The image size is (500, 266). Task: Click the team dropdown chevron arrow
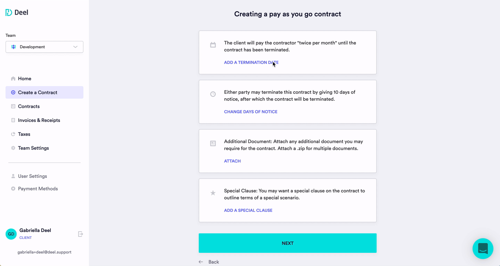pos(75,47)
